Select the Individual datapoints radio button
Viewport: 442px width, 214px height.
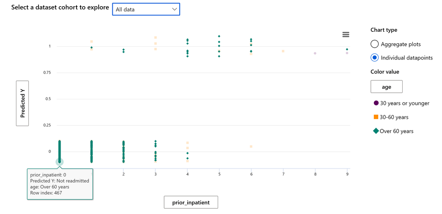click(x=375, y=58)
